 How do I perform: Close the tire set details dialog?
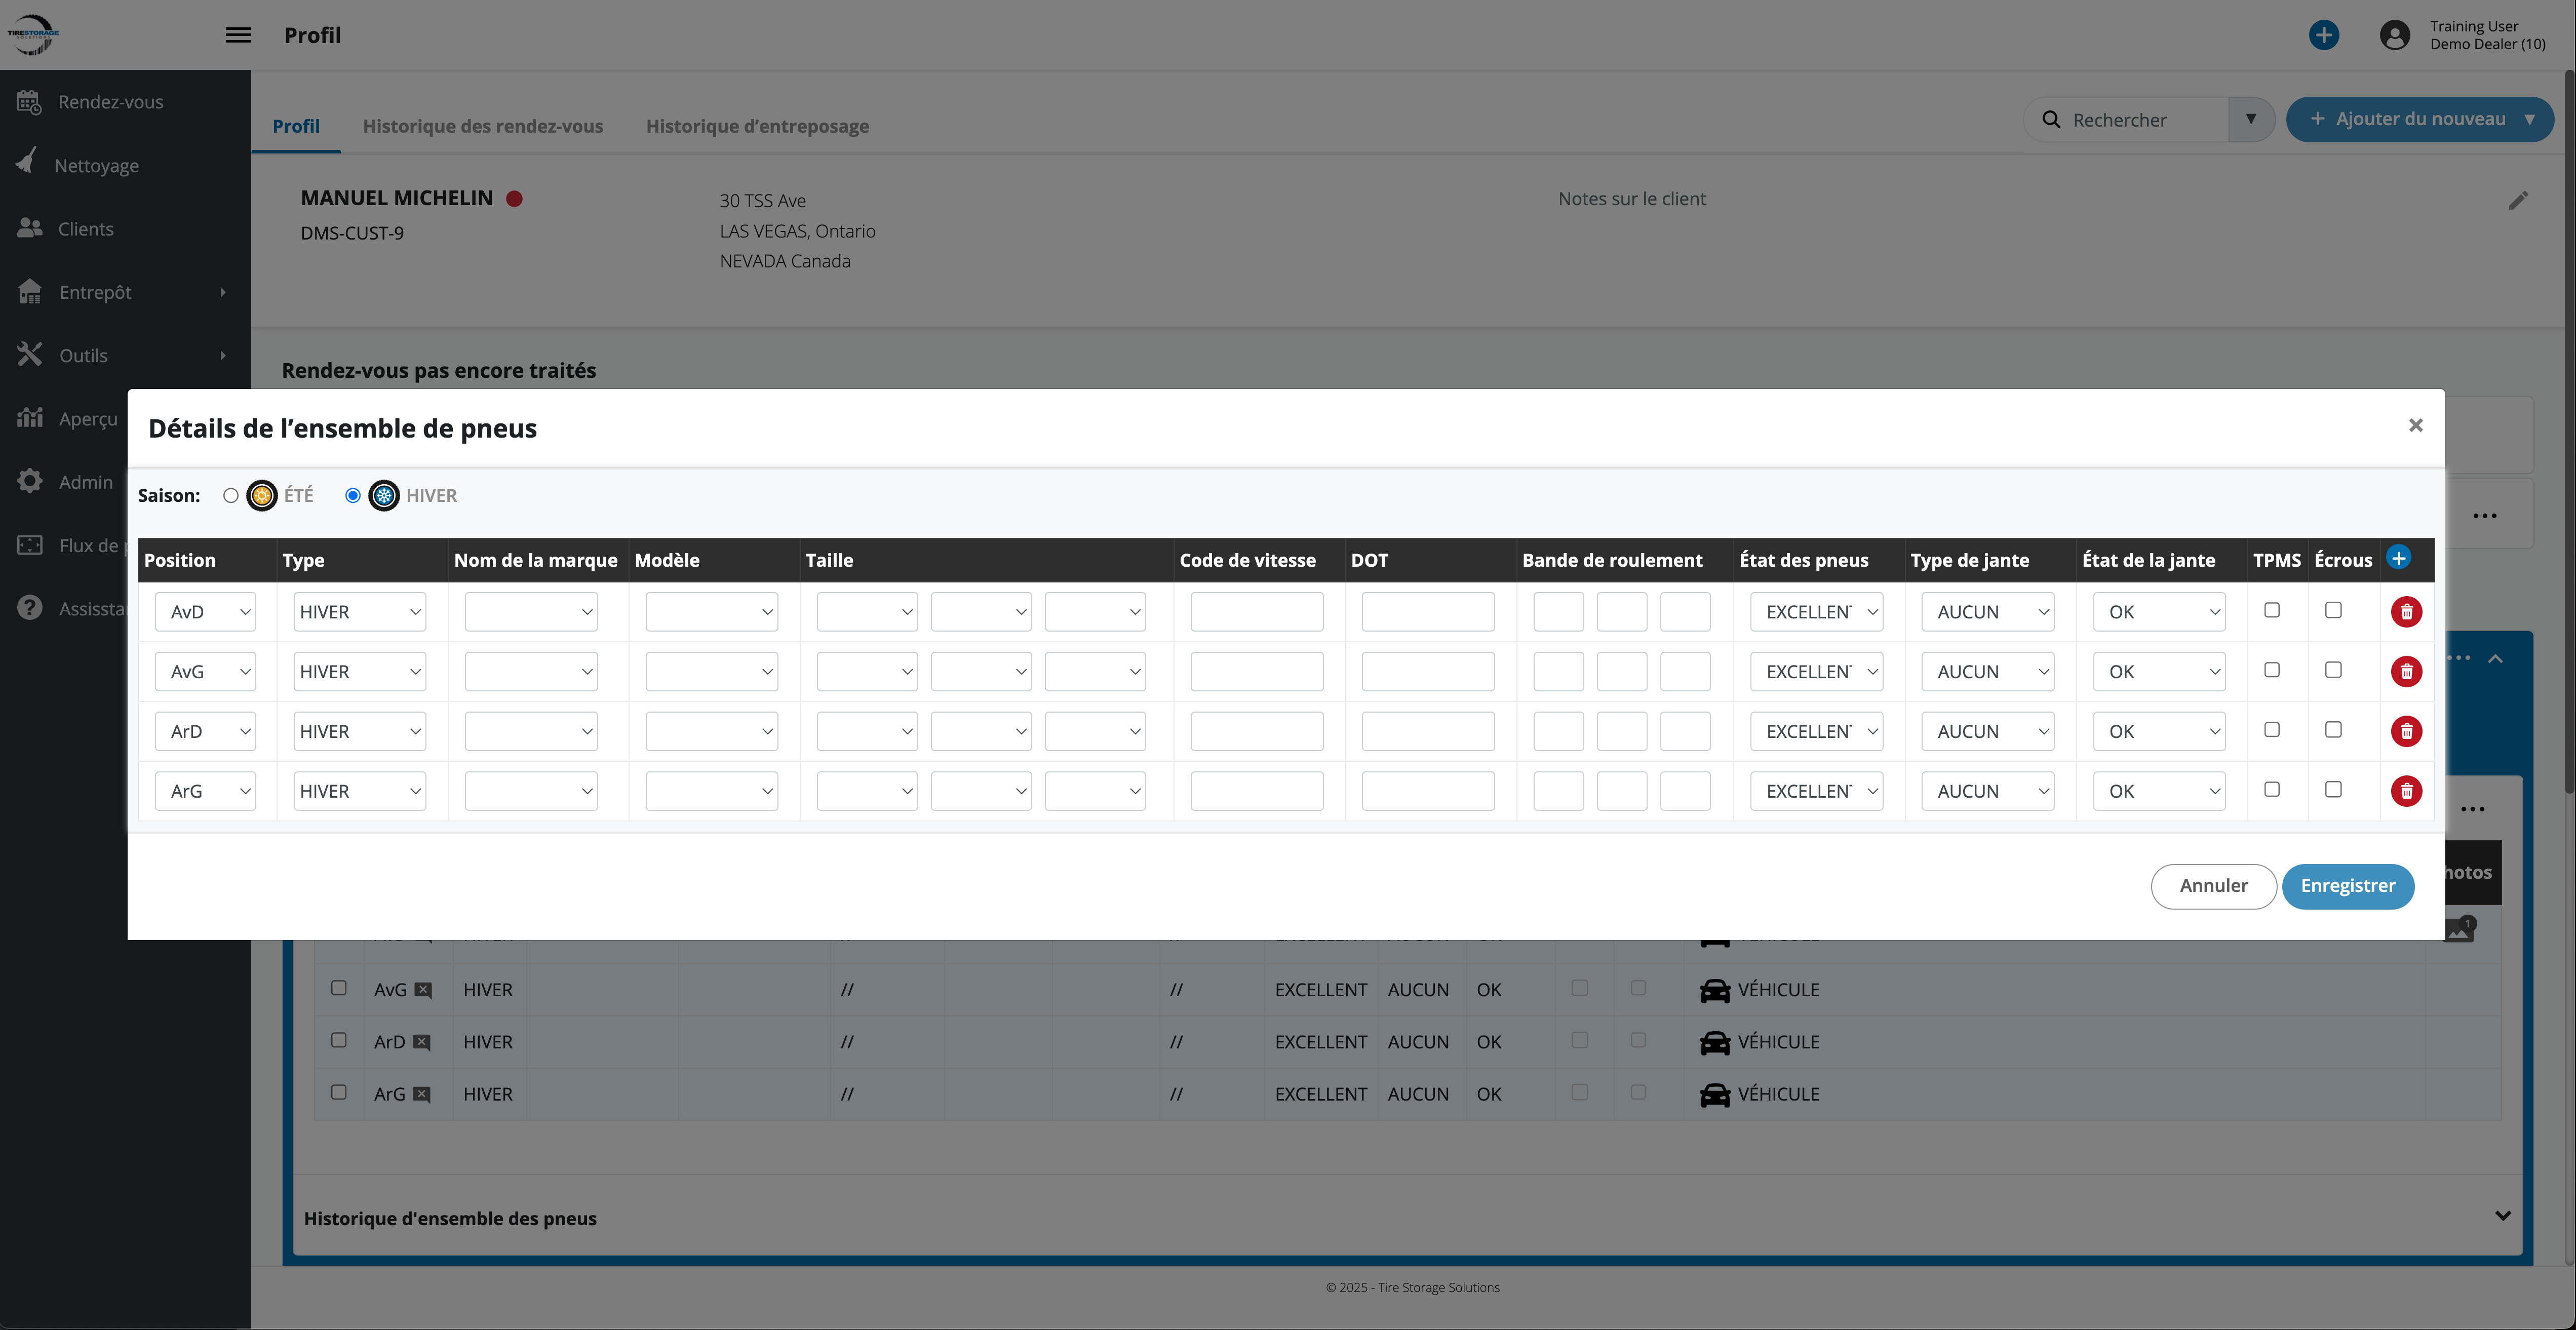click(2415, 425)
